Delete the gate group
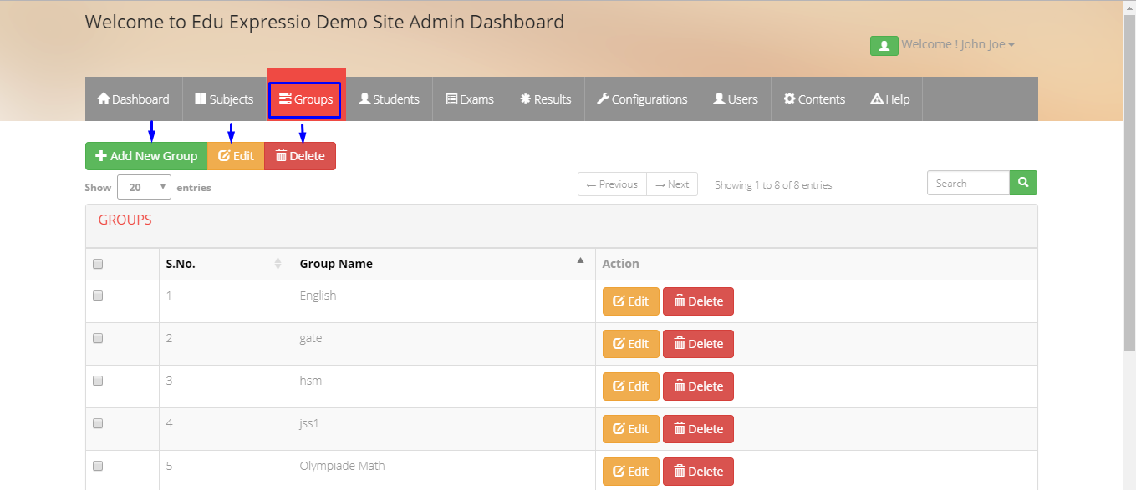This screenshot has width=1136, height=490. click(698, 344)
